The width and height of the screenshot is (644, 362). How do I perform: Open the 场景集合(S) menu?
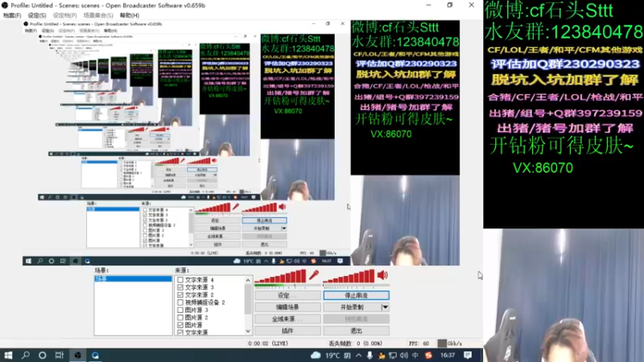(x=98, y=15)
